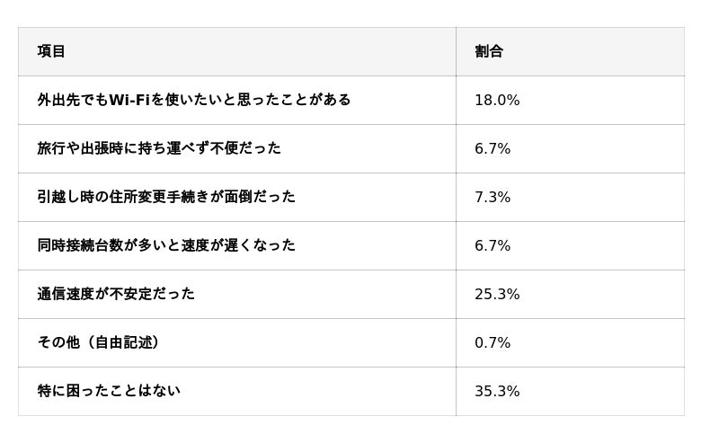Screen dimensions: 719x443
Task: Click the text 面倒だった in third row
Action: 259,197
